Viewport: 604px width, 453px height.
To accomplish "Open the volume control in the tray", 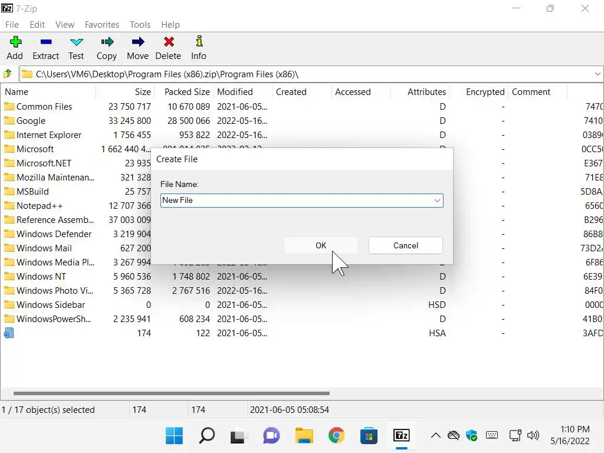I will point(533,436).
